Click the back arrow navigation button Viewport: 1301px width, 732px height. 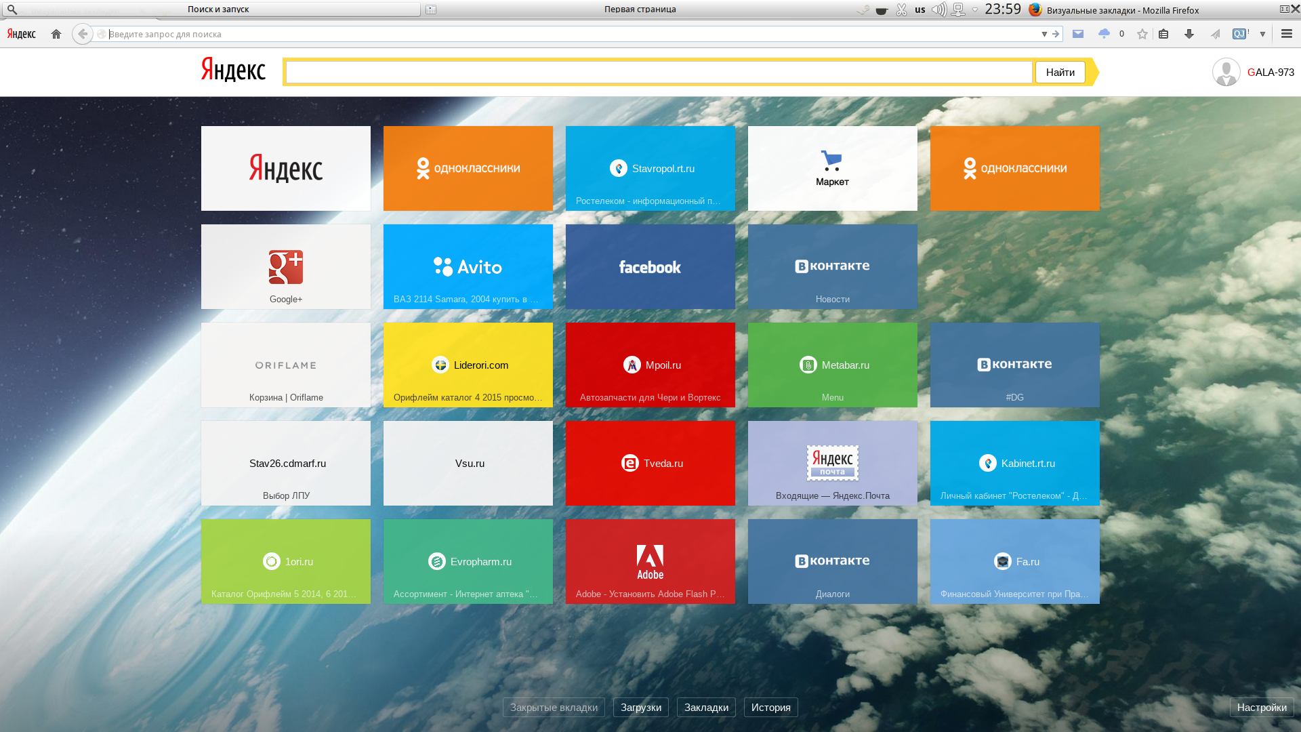click(x=83, y=34)
